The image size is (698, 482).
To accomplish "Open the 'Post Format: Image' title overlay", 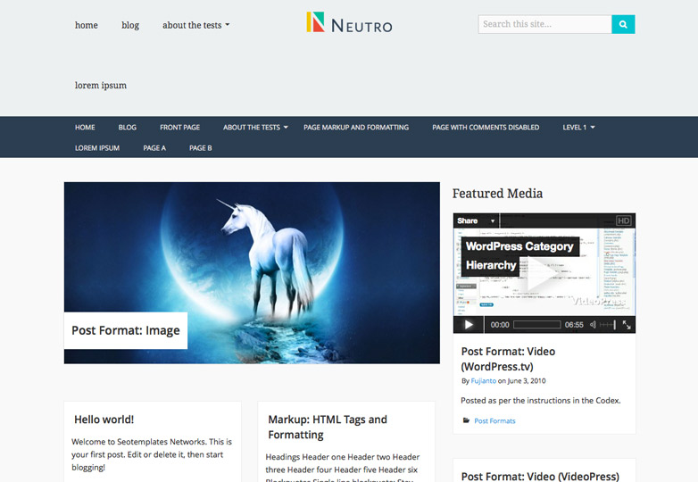I will pyautogui.click(x=126, y=330).
